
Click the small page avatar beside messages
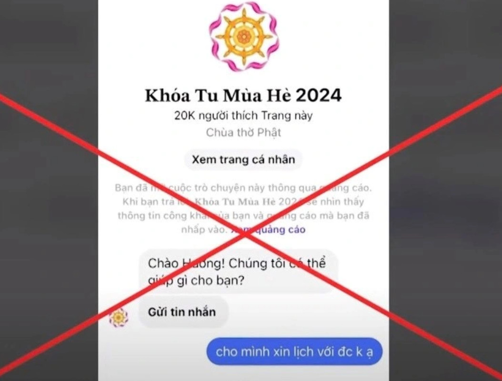pos(119,317)
